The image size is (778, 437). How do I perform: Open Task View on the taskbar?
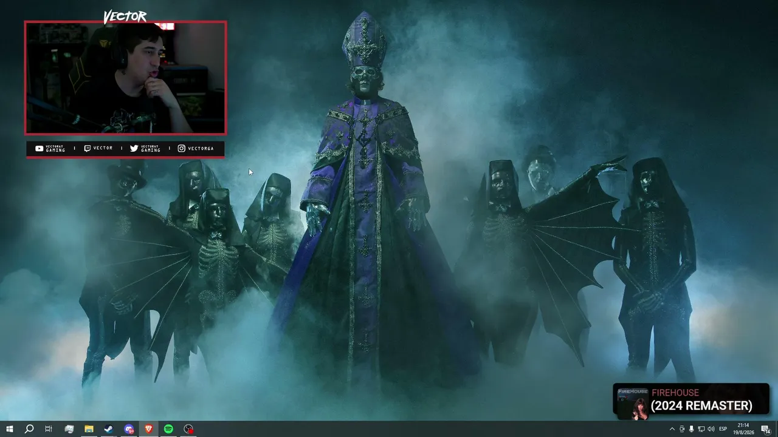[x=49, y=429]
